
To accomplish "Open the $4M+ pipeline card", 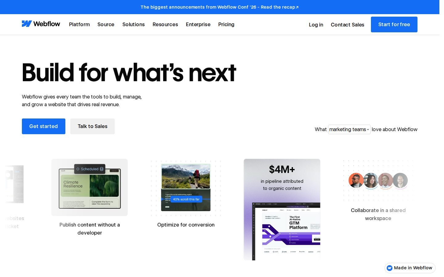I will 282,210.
